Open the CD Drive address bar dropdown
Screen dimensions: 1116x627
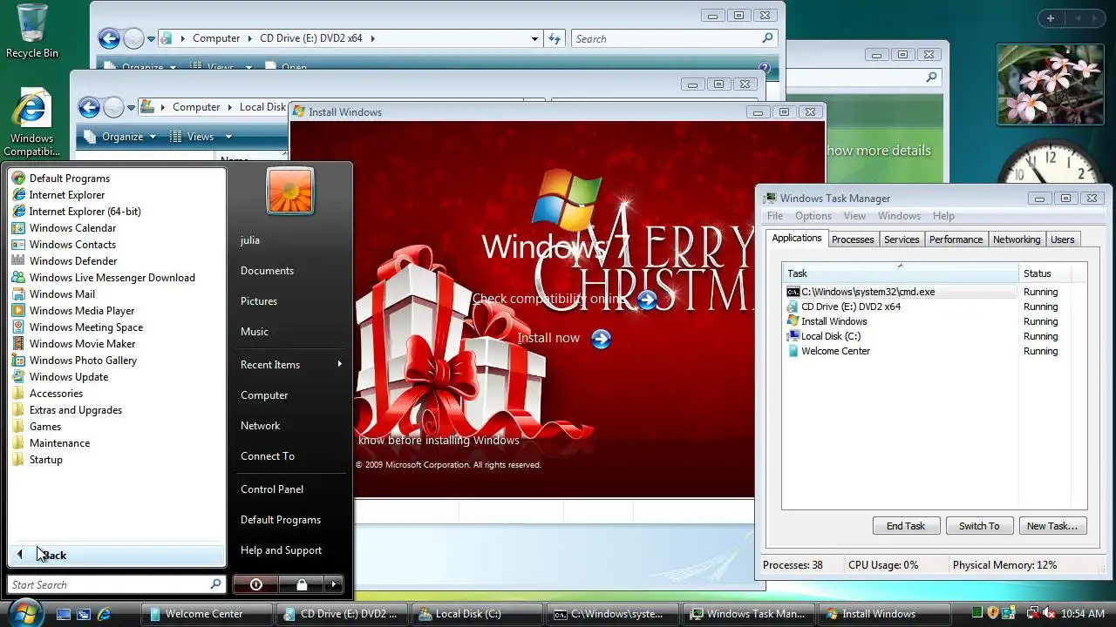(534, 39)
